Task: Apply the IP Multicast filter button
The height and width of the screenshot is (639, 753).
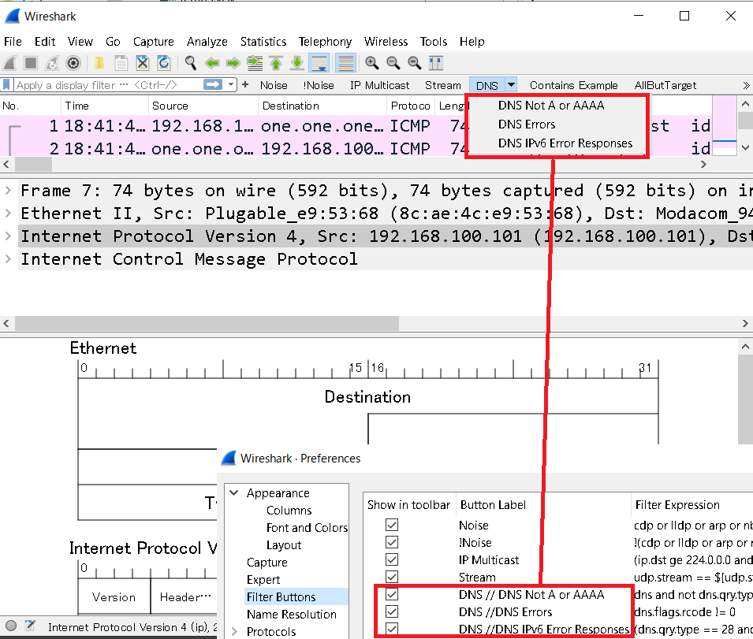Action: click(379, 85)
